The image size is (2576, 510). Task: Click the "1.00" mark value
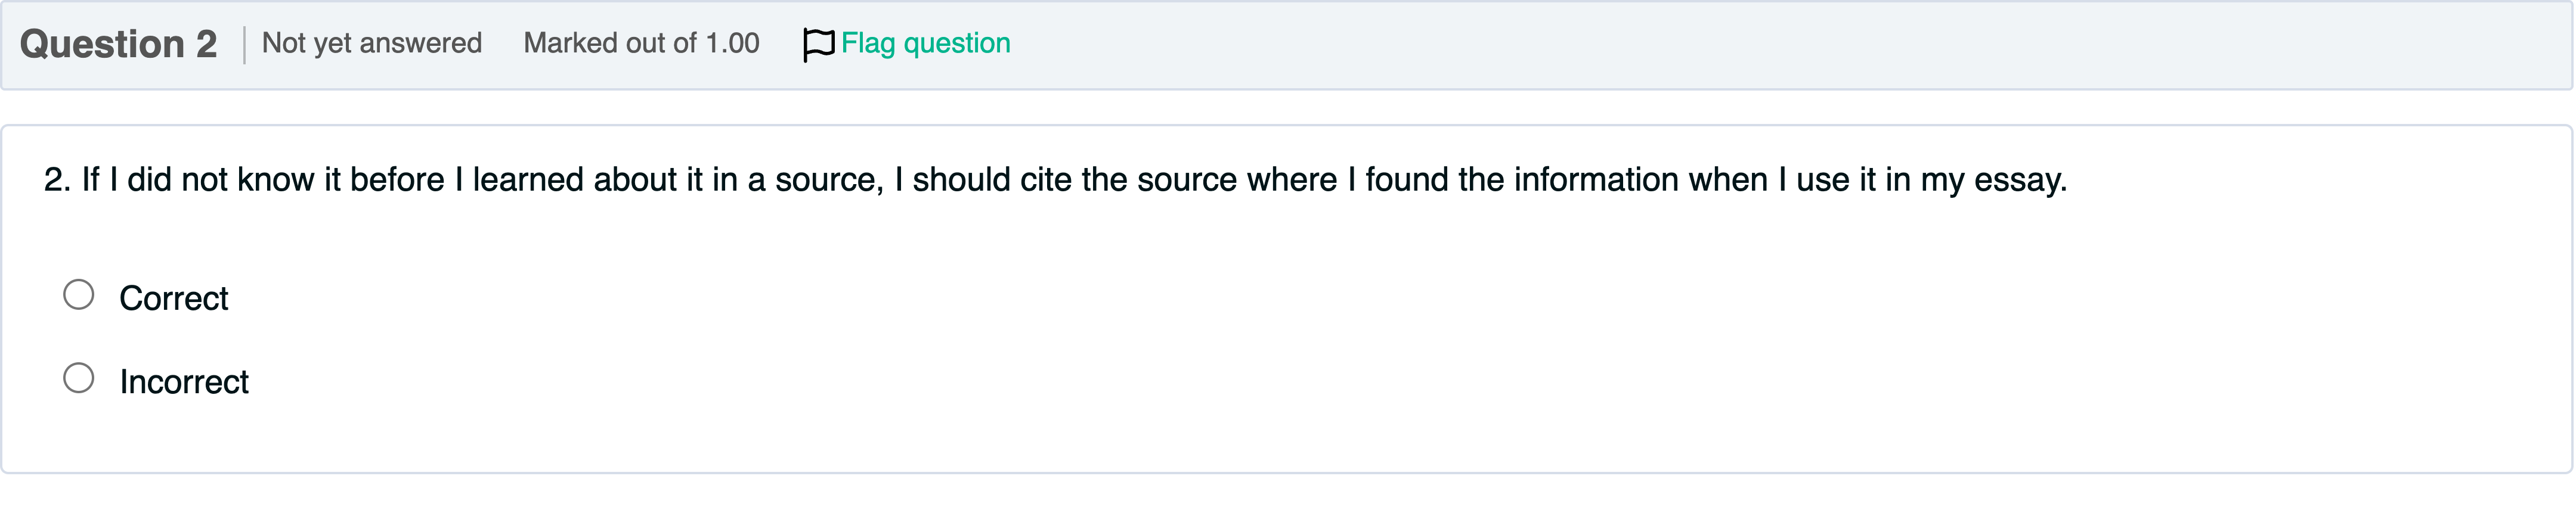click(732, 43)
